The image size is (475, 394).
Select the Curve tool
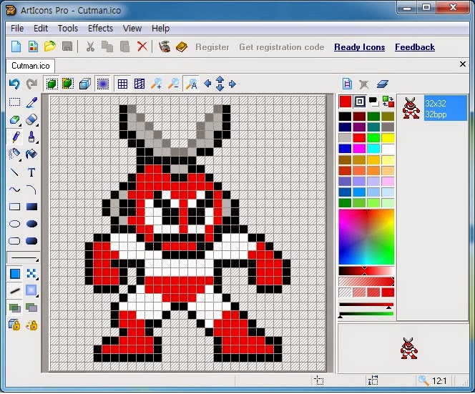(x=14, y=190)
